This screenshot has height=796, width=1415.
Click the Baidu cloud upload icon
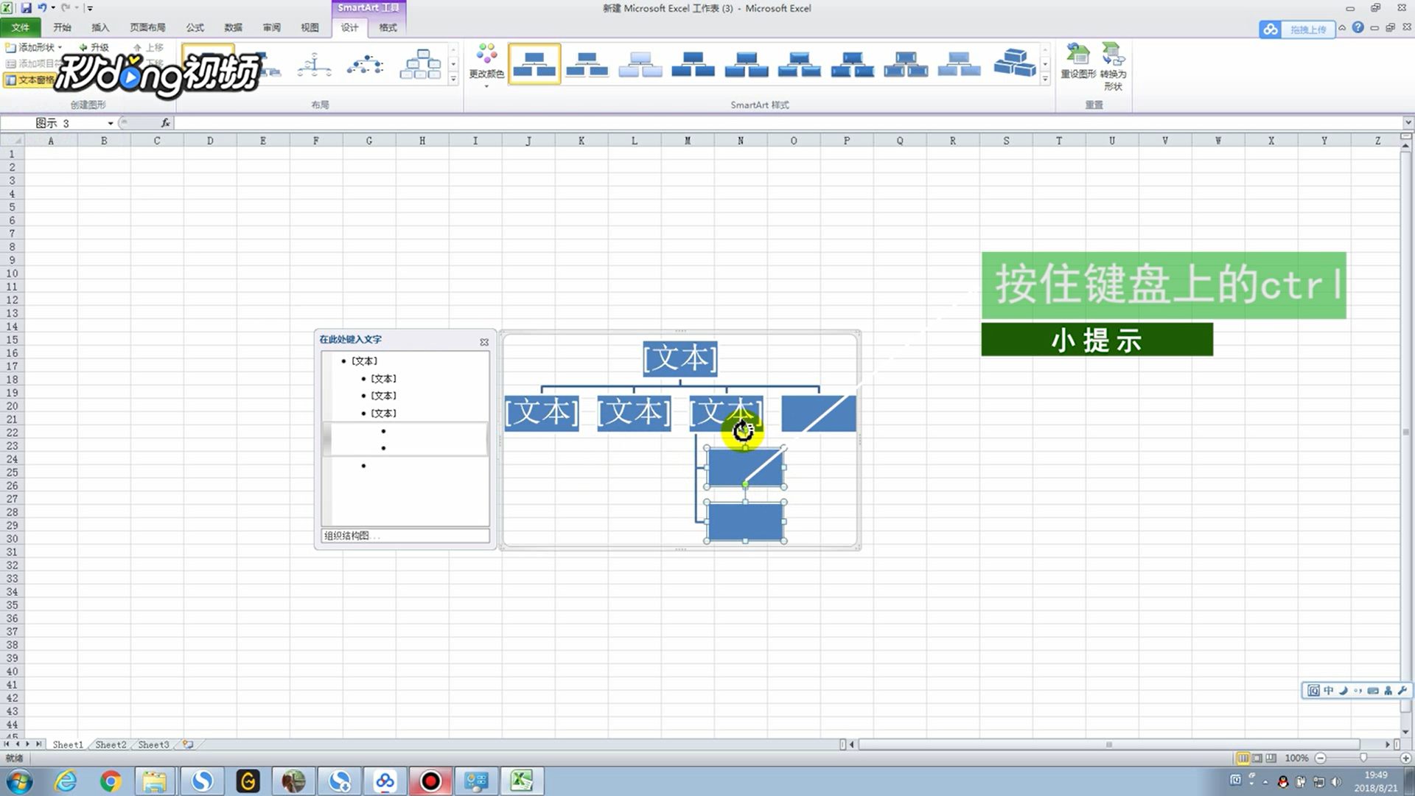pyautogui.click(x=1270, y=29)
